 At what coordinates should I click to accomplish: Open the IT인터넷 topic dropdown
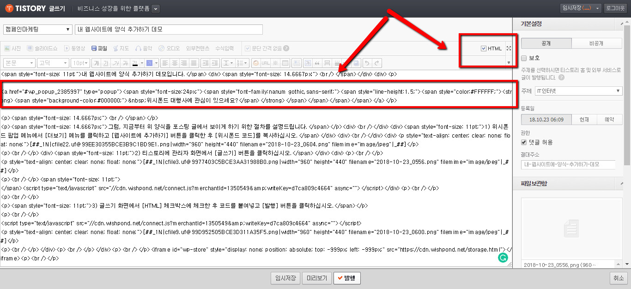point(578,91)
